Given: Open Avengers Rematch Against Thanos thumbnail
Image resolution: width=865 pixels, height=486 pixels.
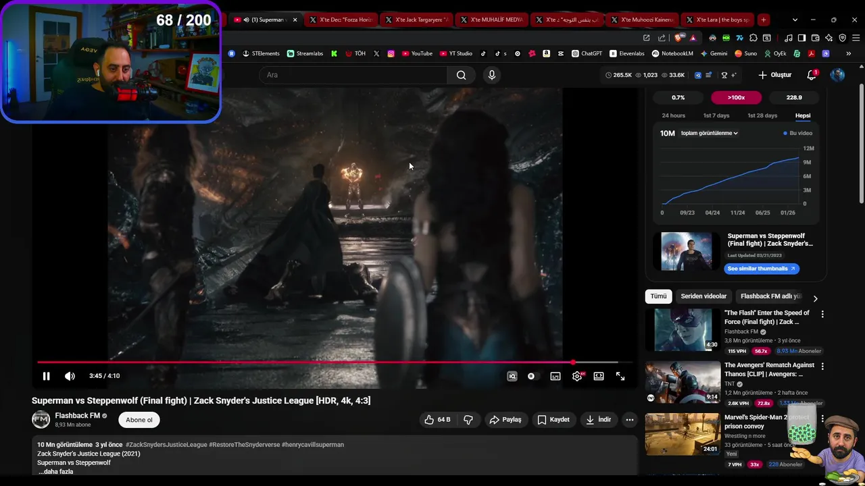Looking at the screenshot, I should [683, 382].
